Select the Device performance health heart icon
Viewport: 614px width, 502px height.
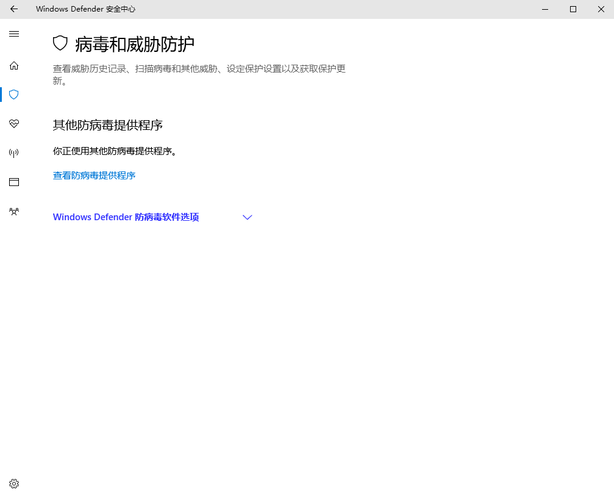click(x=13, y=124)
